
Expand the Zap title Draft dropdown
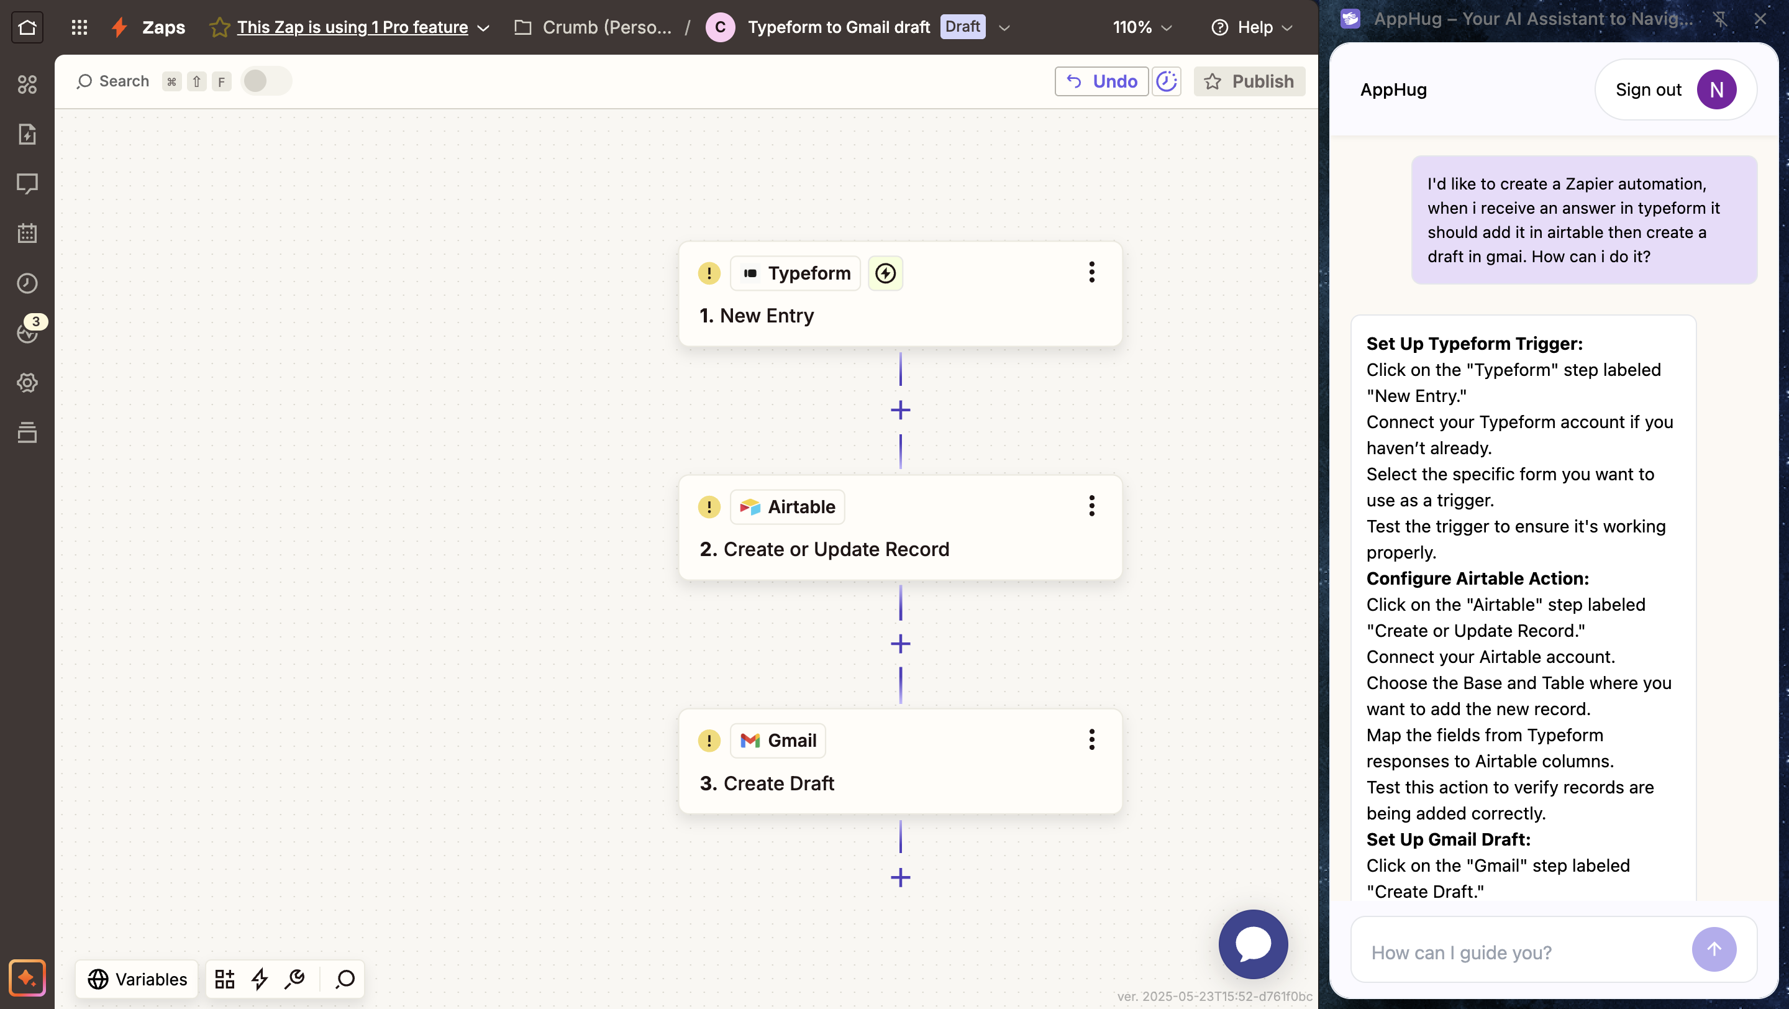pyautogui.click(x=1004, y=28)
